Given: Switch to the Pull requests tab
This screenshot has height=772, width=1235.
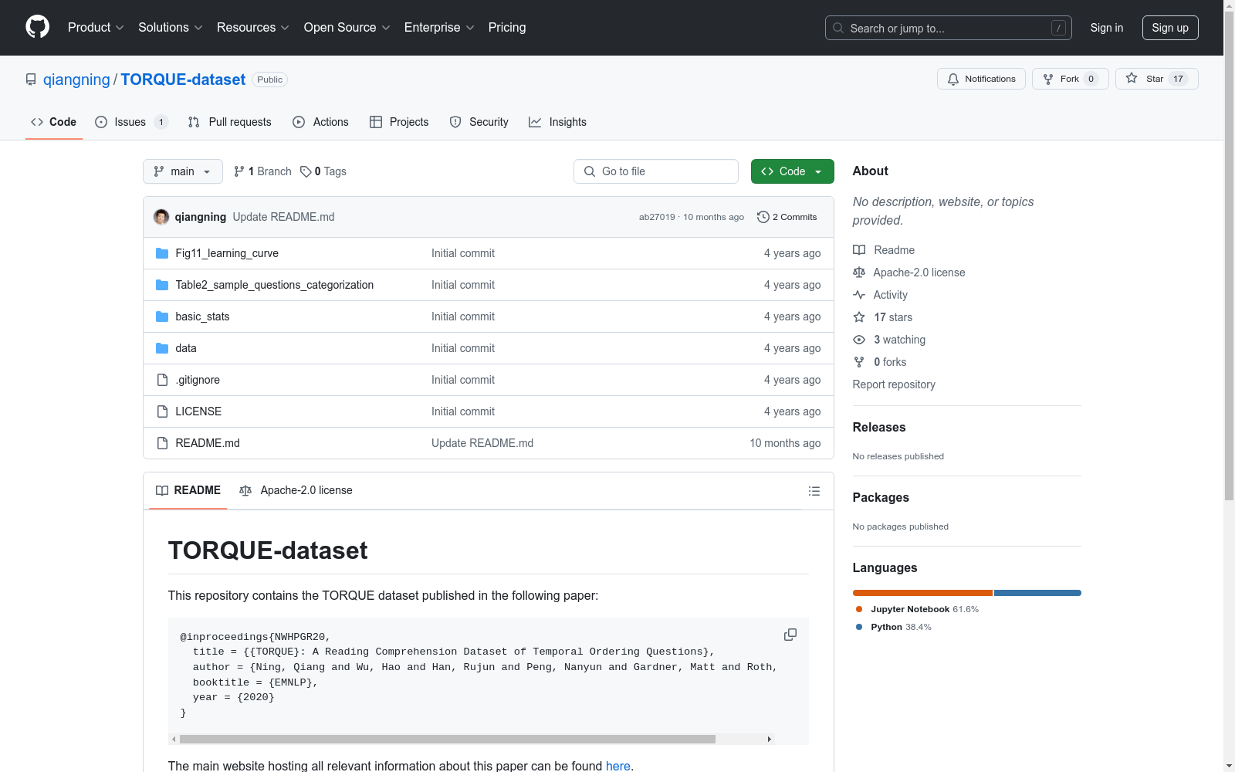Looking at the screenshot, I should pos(229,122).
